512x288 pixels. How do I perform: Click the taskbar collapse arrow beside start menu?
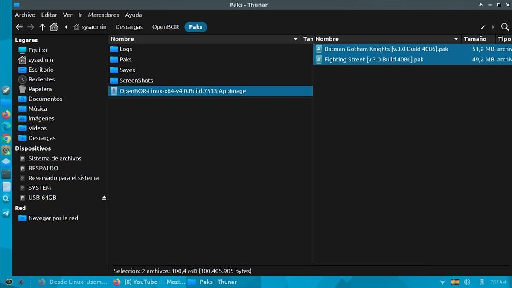(21, 282)
